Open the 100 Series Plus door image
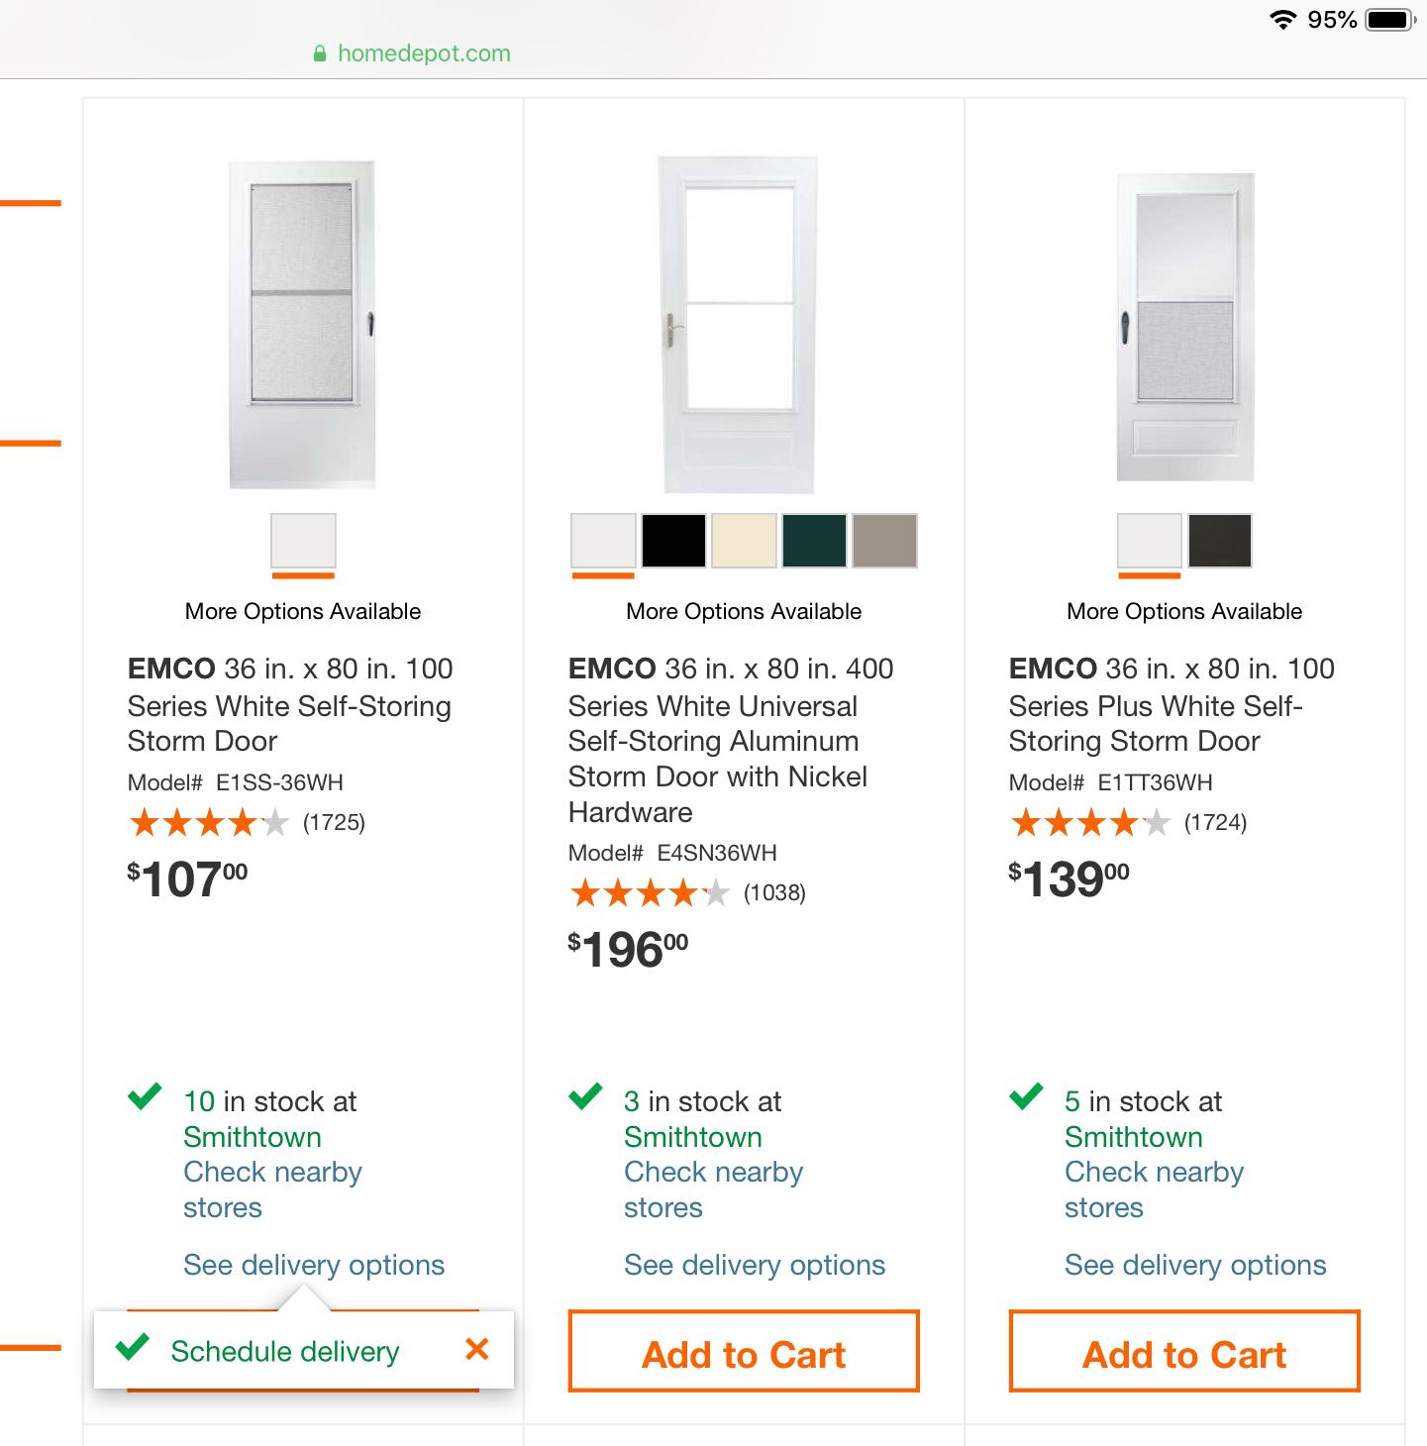 (1184, 327)
